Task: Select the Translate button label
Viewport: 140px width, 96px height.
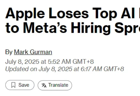Action: tap(58, 85)
